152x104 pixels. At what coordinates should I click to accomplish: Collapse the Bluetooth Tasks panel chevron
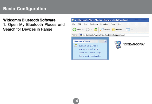coord(105,41)
